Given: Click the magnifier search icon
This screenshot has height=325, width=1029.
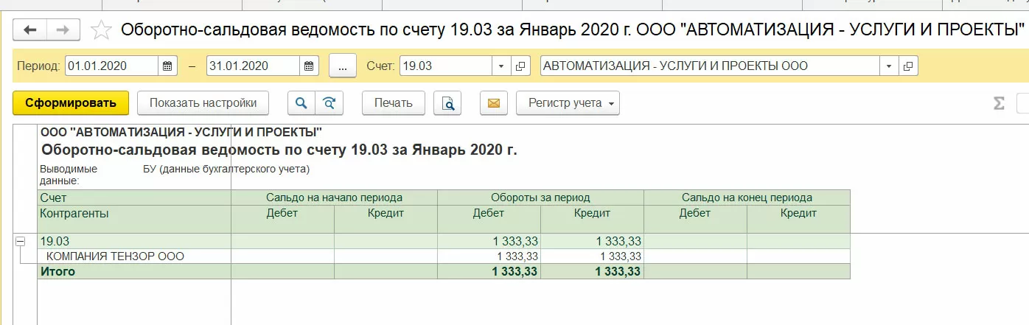Looking at the screenshot, I should [x=301, y=103].
